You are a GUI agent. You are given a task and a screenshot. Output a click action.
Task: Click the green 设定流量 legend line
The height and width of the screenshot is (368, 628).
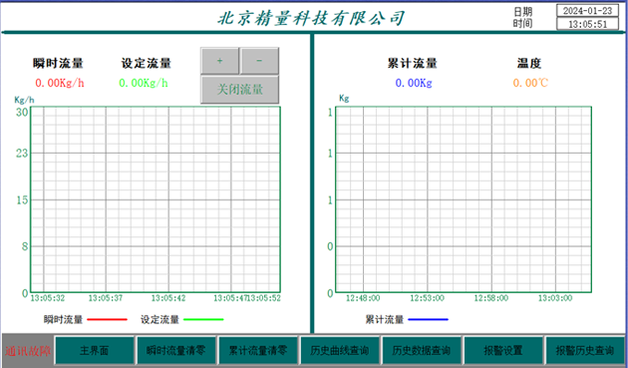click(203, 319)
